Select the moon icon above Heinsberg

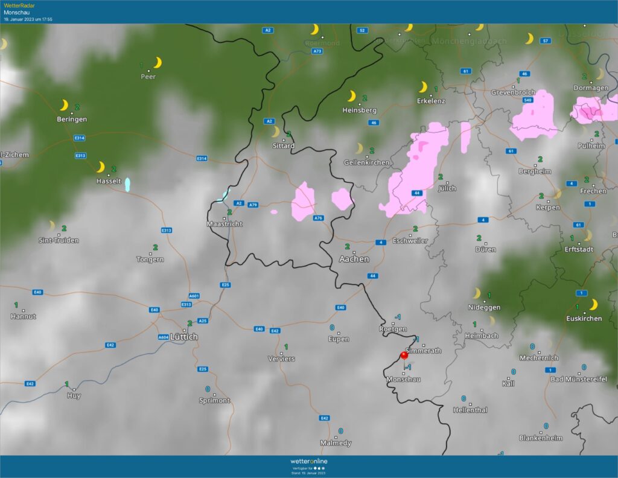pyautogui.click(x=352, y=96)
